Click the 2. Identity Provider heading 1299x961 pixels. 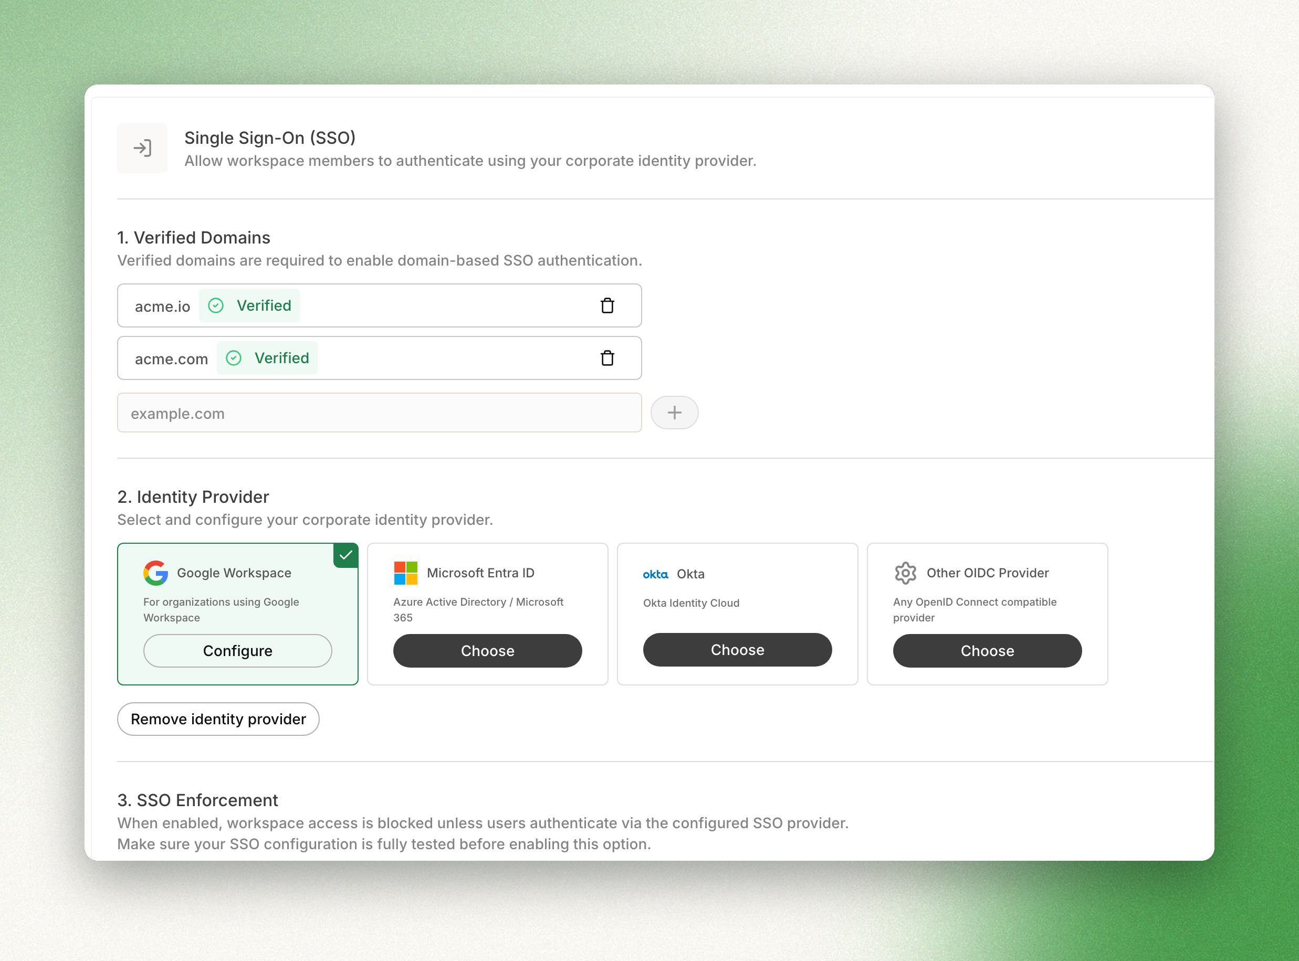click(x=193, y=497)
